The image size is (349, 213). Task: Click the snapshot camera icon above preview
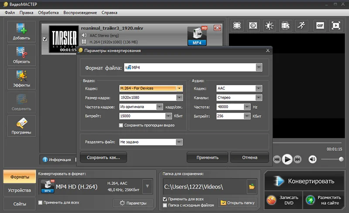[253, 26]
